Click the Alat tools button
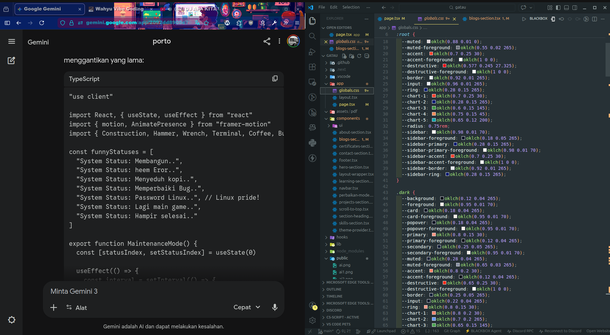Viewport: 610px width, 335px height. (77, 308)
